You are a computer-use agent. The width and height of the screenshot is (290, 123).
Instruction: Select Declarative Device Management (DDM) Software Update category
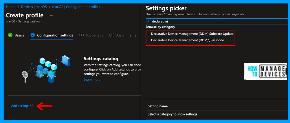click(192, 34)
